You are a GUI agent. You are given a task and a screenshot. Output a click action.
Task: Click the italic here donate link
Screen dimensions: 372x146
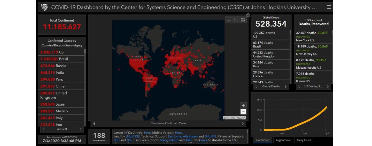click(x=204, y=140)
